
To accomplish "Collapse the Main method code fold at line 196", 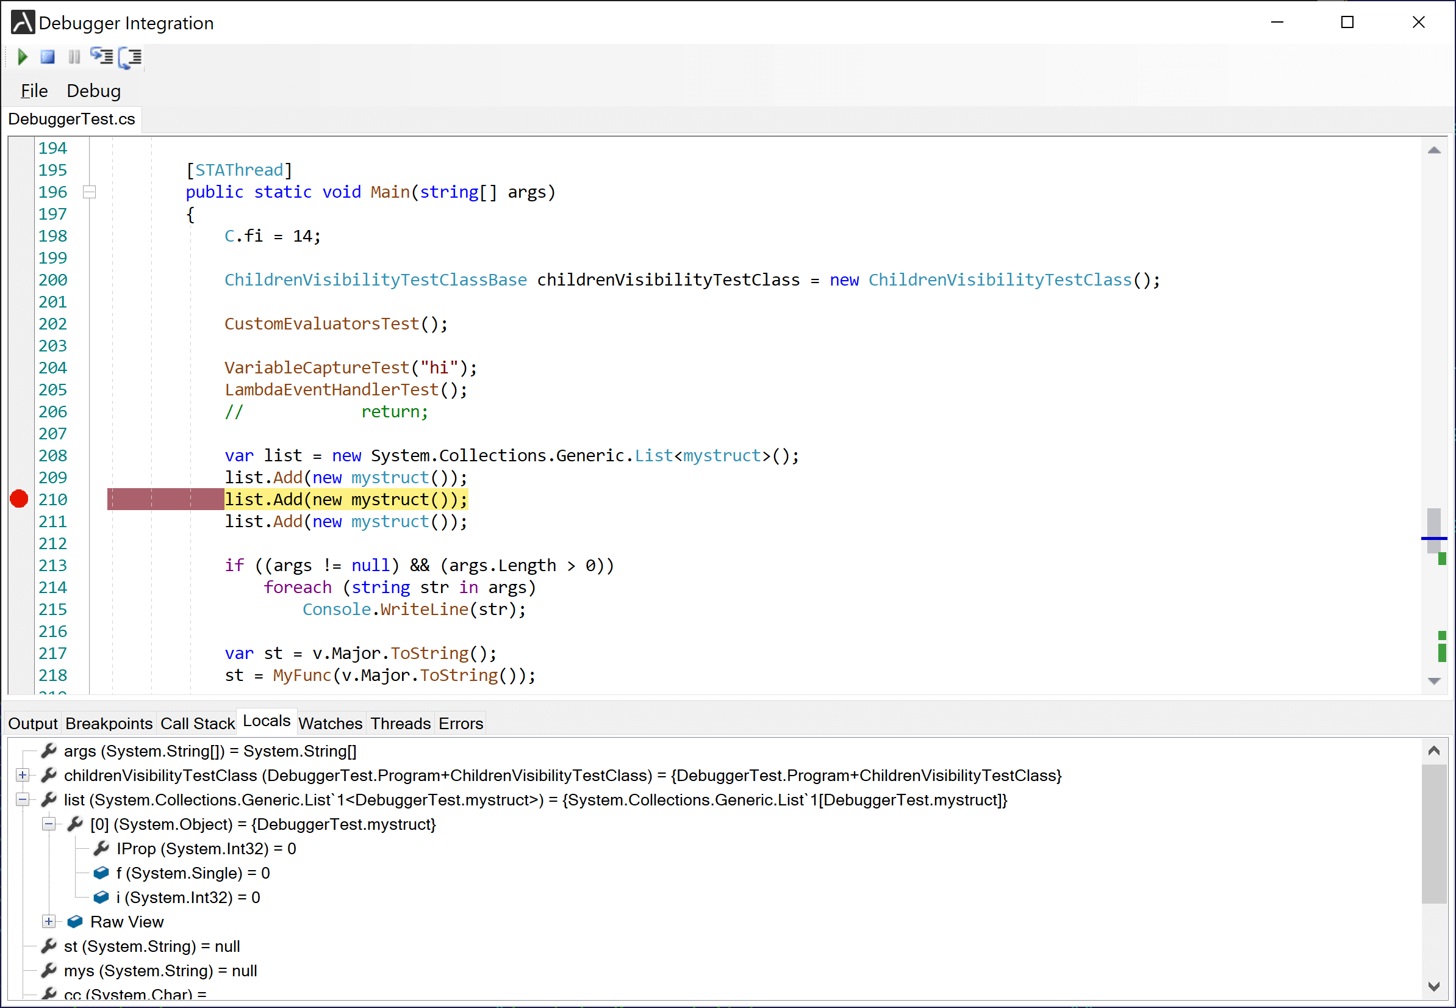I will (x=90, y=192).
